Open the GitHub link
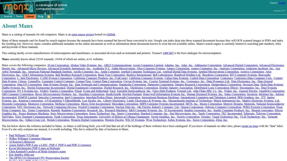Viewport: 287px width, 161px height. point(111,34)
